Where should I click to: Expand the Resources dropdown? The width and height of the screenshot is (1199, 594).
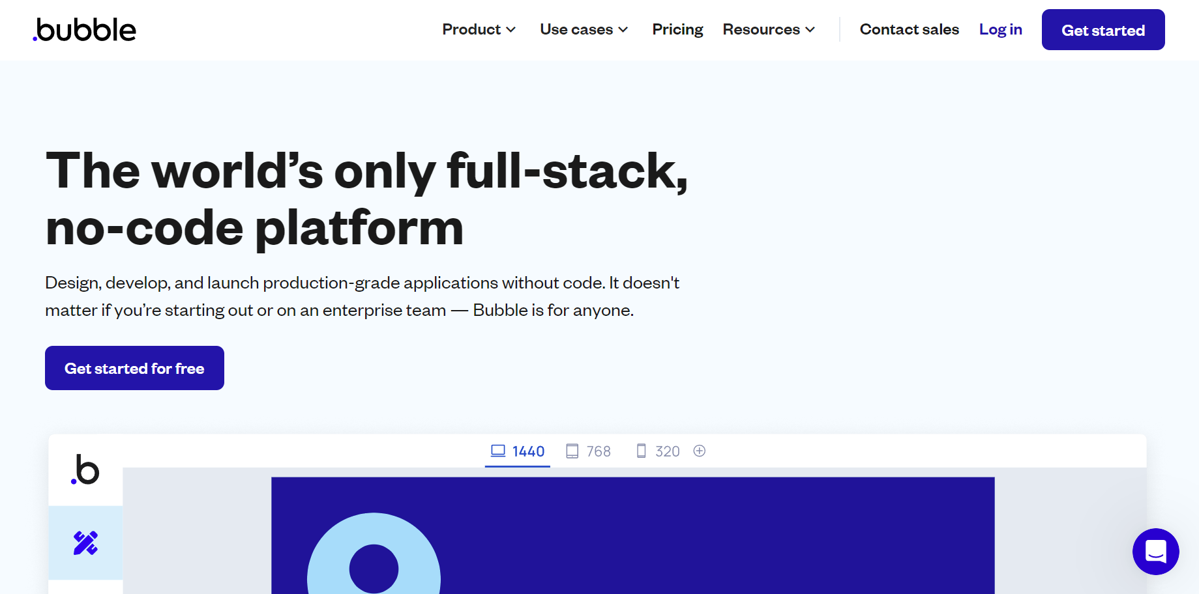768,29
